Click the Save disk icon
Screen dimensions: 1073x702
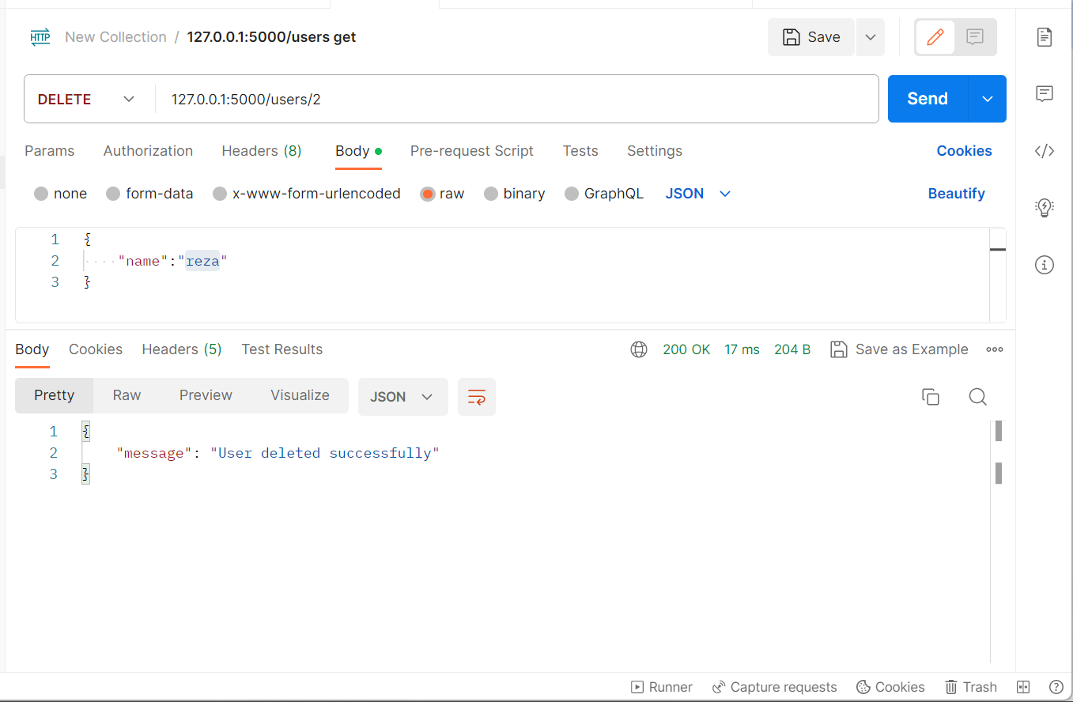[790, 37]
